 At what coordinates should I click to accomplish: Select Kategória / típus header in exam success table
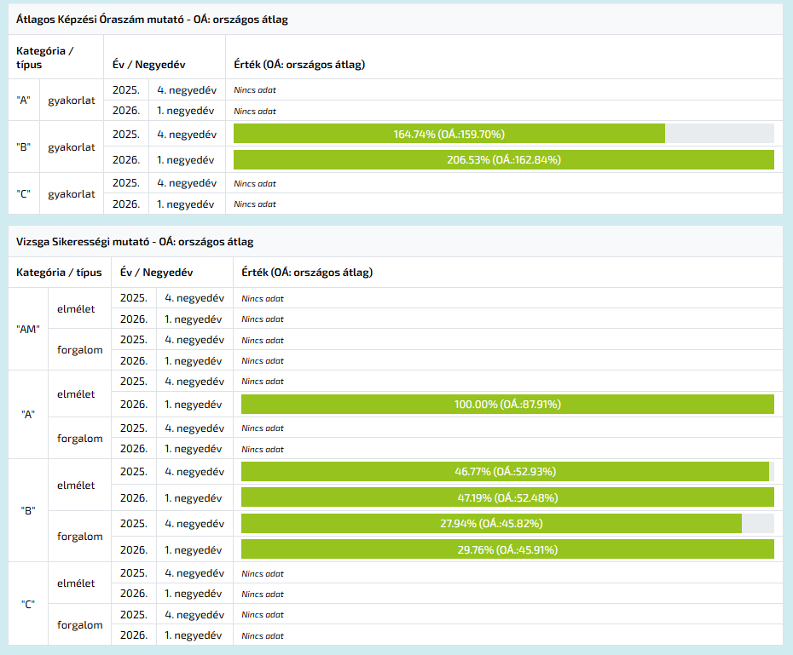(x=59, y=273)
